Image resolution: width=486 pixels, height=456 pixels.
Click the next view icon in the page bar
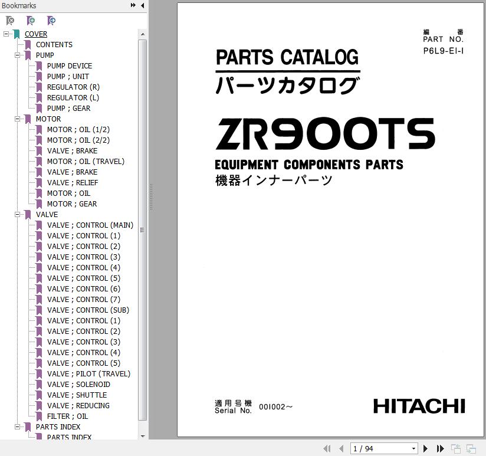(471, 448)
